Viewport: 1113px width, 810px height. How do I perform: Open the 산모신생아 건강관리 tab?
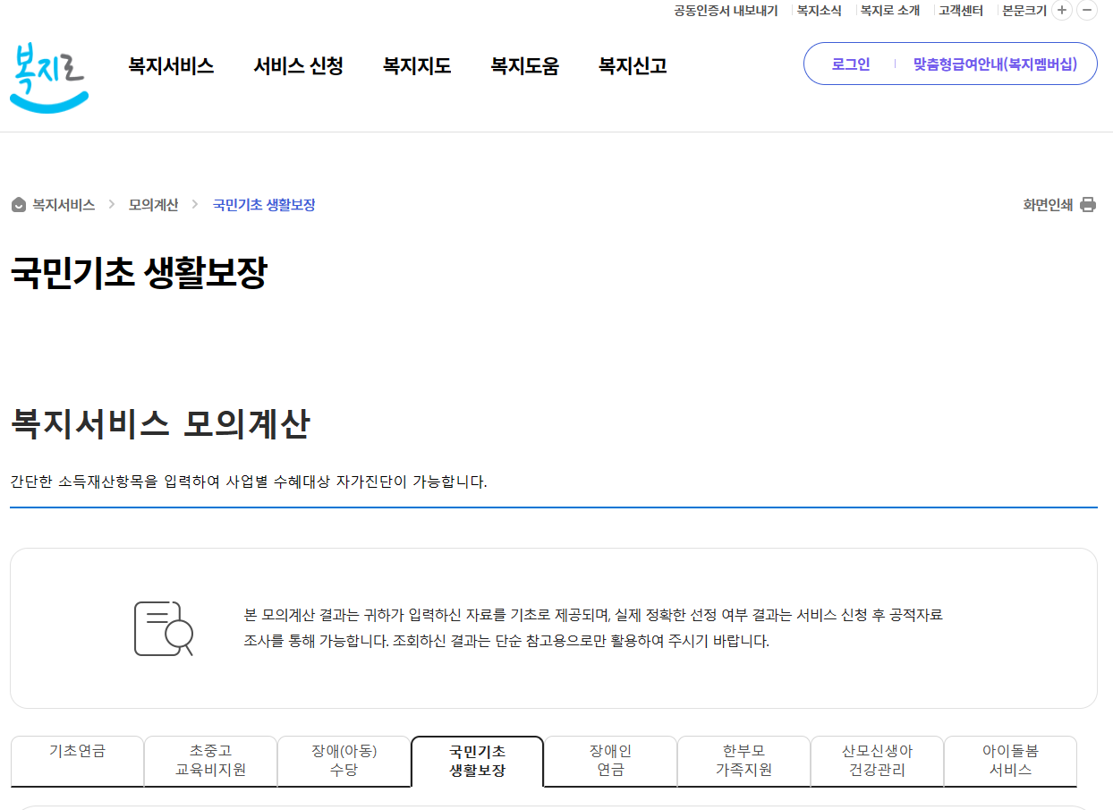point(877,762)
